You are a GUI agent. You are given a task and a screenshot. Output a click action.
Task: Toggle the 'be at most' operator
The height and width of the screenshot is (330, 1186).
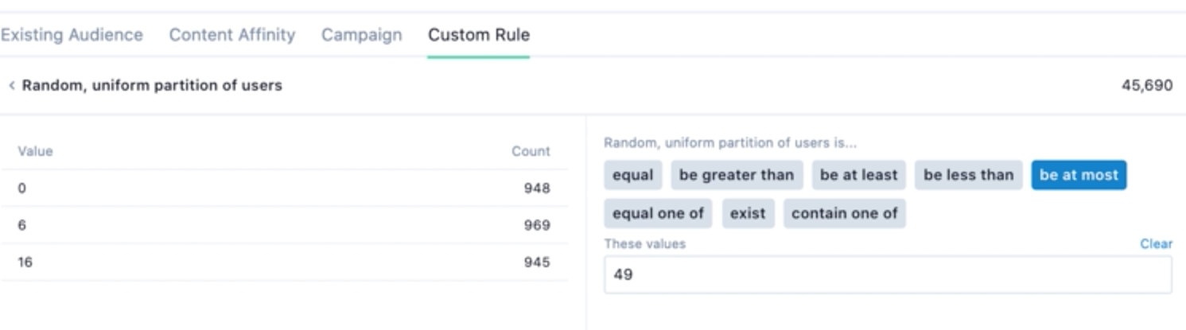click(x=1078, y=176)
